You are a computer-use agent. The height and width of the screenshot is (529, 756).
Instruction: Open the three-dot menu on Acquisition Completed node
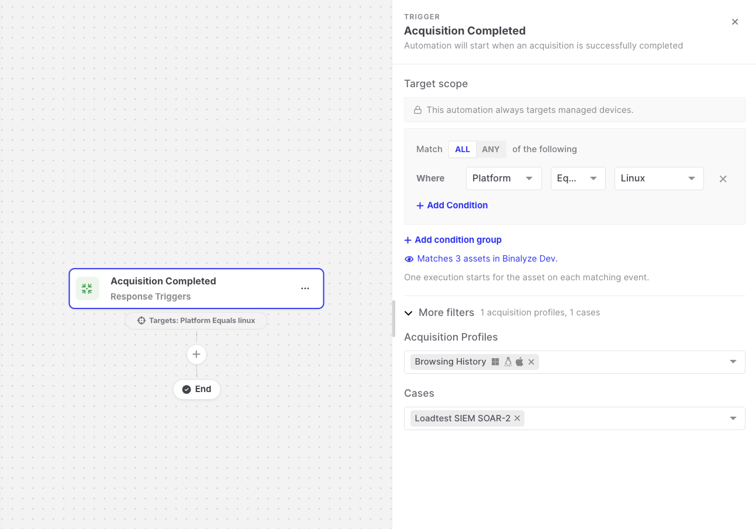[305, 288]
